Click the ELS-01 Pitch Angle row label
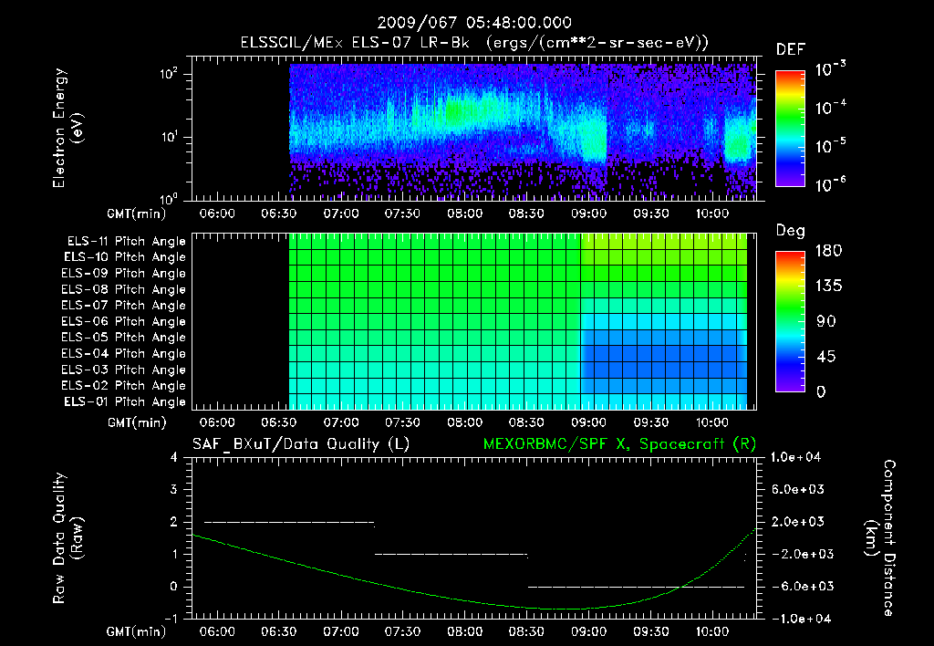 [x=125, y=402]
